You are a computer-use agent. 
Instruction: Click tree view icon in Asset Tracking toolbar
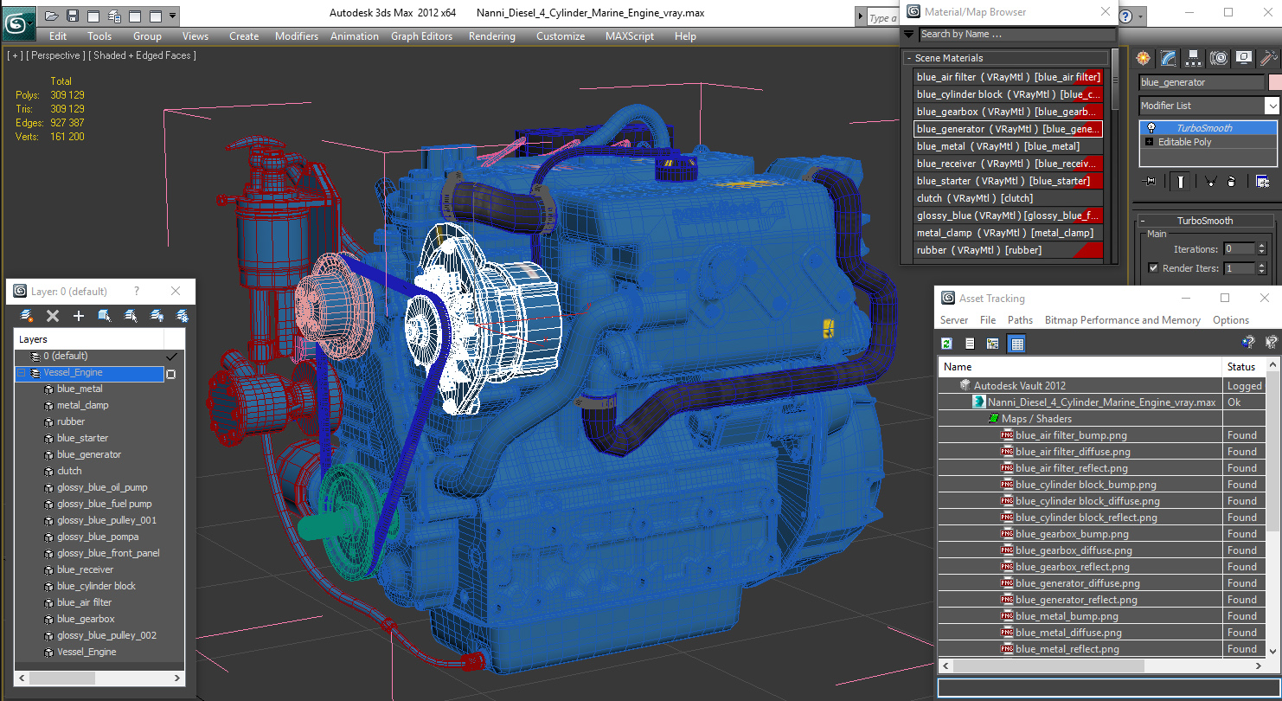(992, 344)
